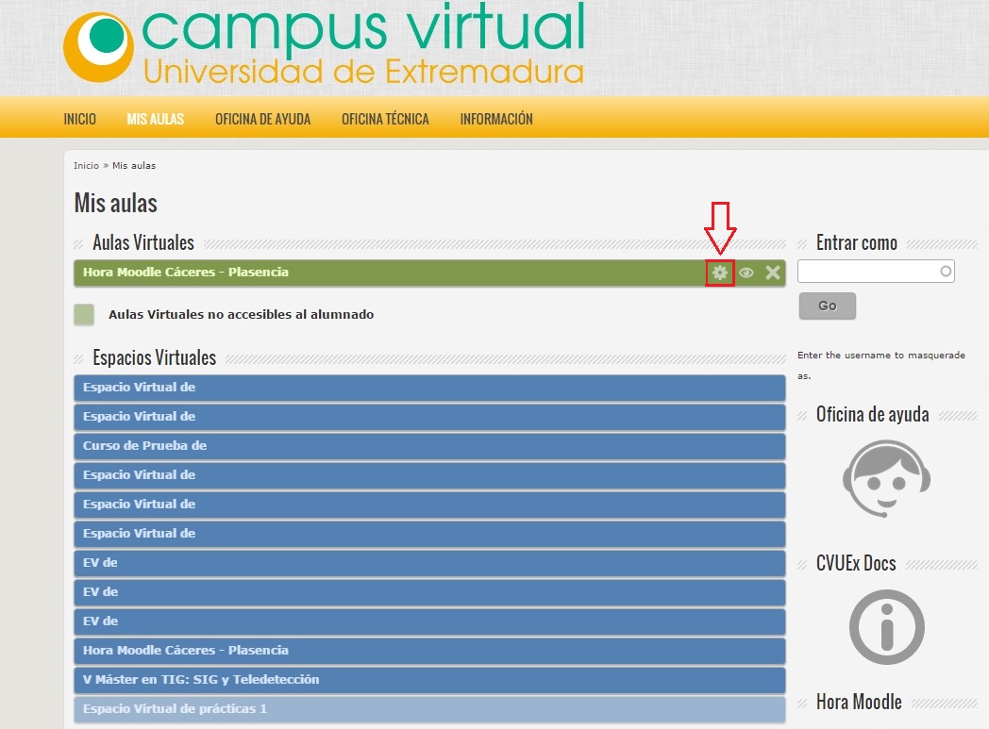
Task: Select MIS AULAS menu item
Action: point(155,119)
